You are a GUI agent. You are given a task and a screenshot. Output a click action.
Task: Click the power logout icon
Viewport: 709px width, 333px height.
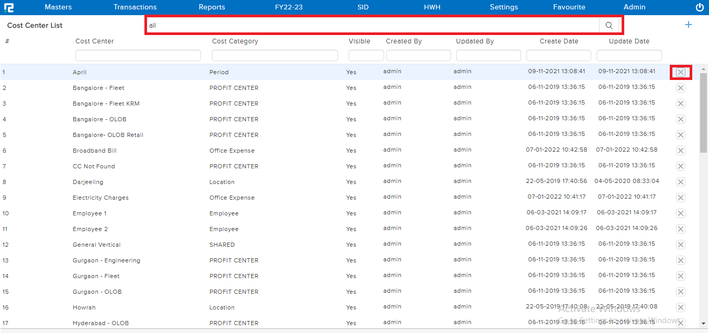click(x=700, y=7)
